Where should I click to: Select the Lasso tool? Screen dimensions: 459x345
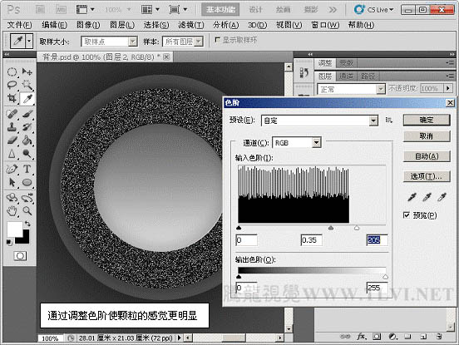[12, 85]
